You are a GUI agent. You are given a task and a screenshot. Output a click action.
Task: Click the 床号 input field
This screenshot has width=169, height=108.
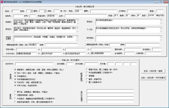(32, 16)
